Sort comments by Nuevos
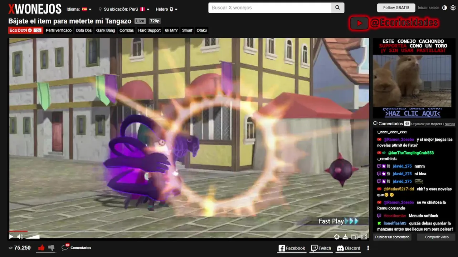The width and height of the screenshot is (458, 257). (450, 124)
